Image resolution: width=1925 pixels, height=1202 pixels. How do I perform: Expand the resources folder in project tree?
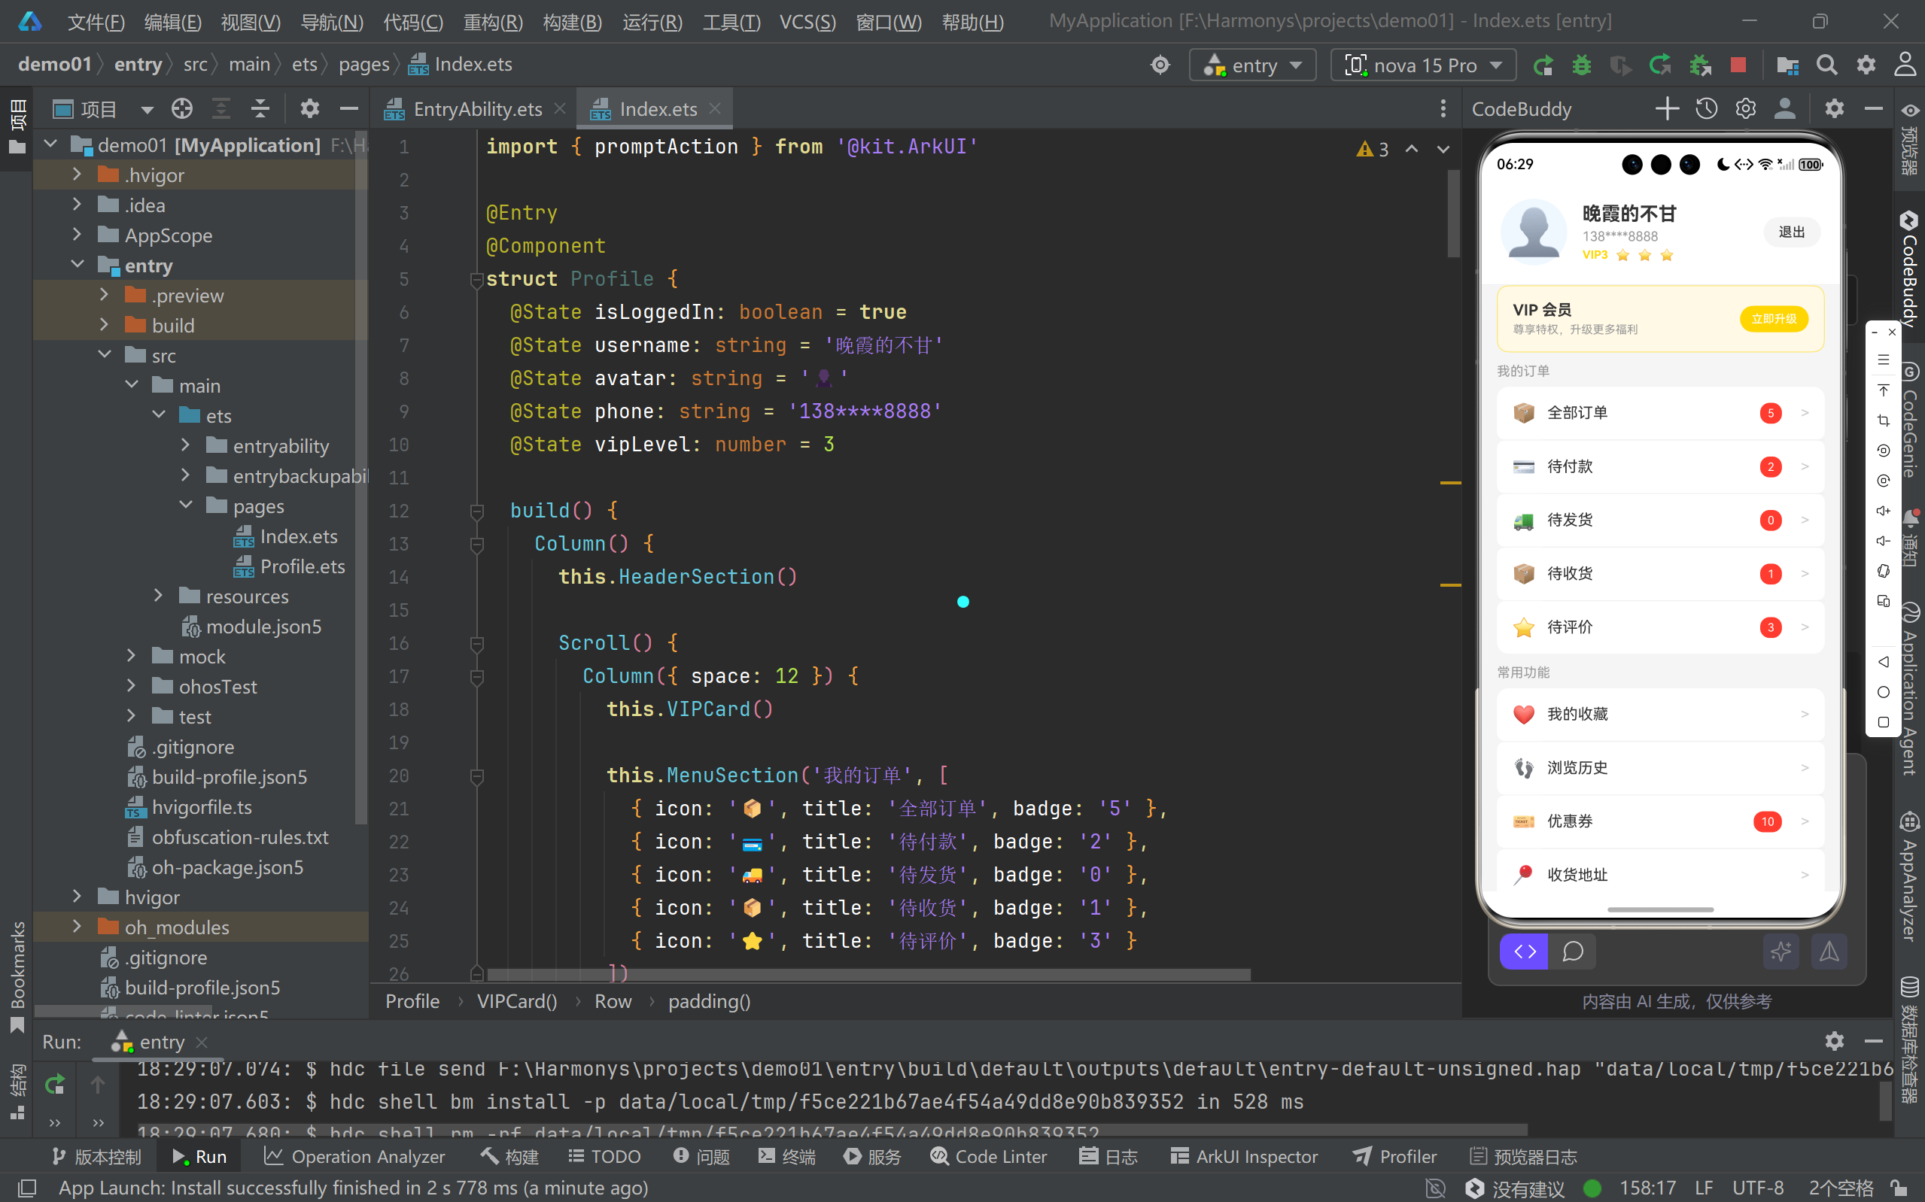(158, 596)
